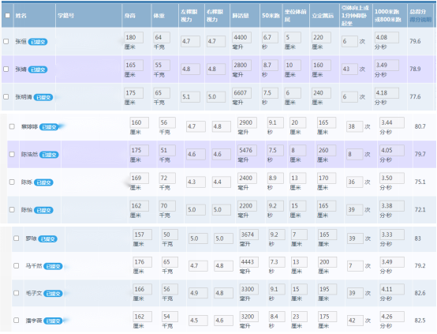Viewport: 437px width, 334px height.
Task: Focus the height field showing 180
Action: [134, 37]
